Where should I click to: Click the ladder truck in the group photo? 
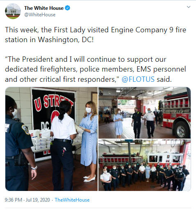142,158
